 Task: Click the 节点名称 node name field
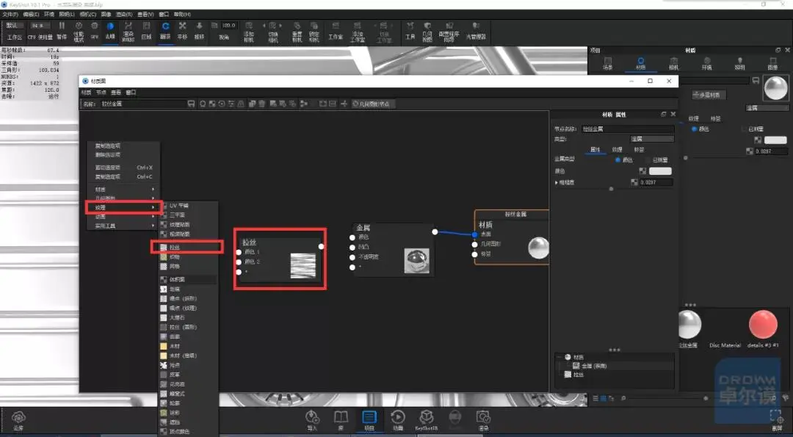pyautogui.click(x=627, y=129)
